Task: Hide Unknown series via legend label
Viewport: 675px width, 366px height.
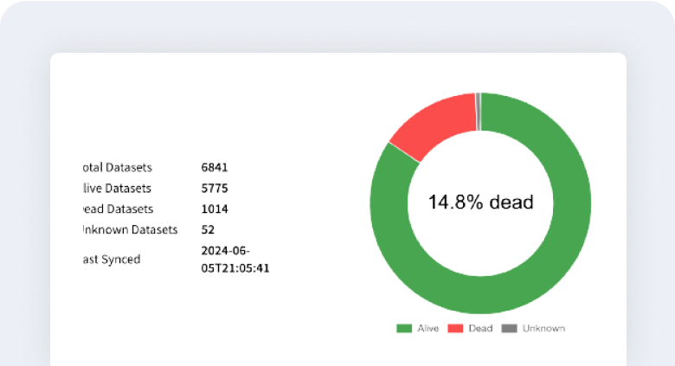Action: point(543,329)
